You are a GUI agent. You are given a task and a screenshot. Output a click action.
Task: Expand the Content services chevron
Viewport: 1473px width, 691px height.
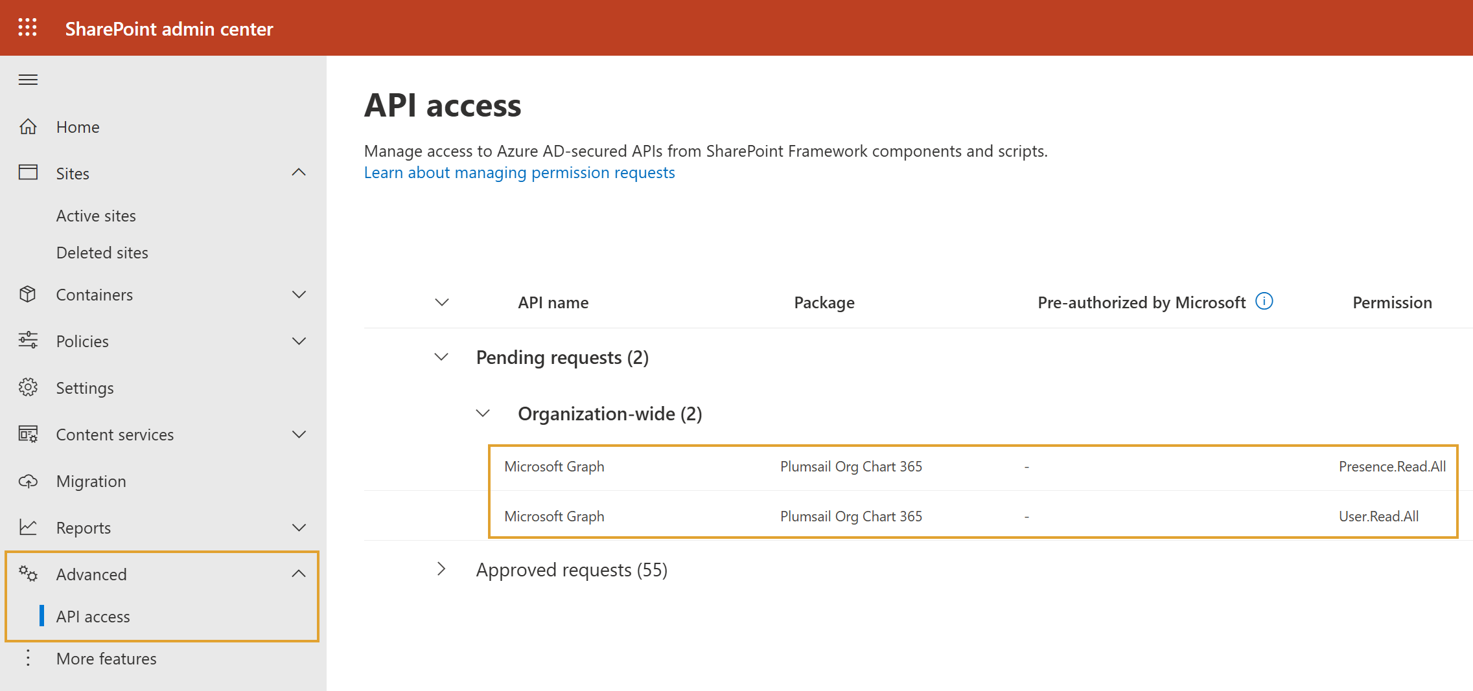(x=299, y=435)
